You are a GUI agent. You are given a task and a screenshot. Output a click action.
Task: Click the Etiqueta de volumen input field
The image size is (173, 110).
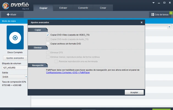pyautogui.click(x=15, y=68)
